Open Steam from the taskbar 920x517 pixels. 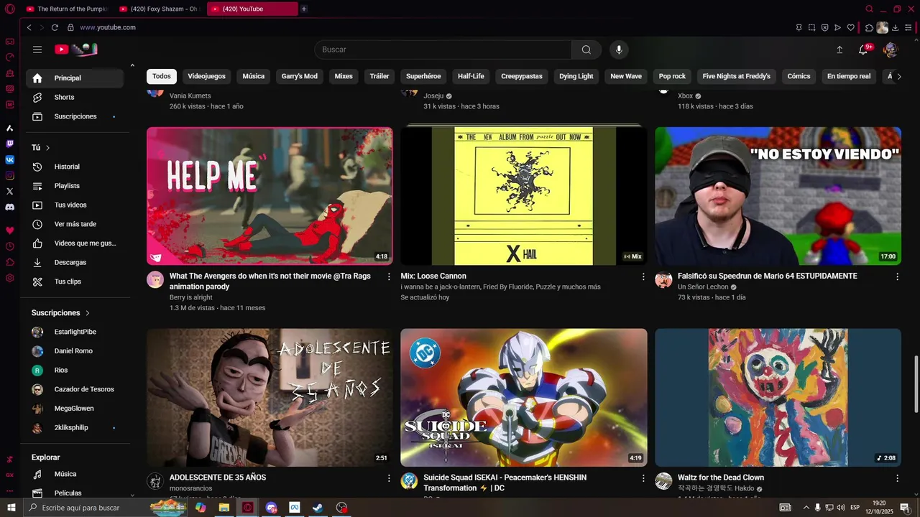317,508
